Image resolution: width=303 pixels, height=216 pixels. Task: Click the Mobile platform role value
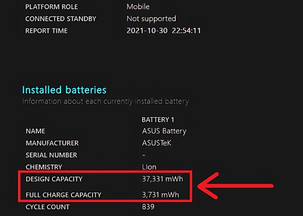(x=138, y=7)
